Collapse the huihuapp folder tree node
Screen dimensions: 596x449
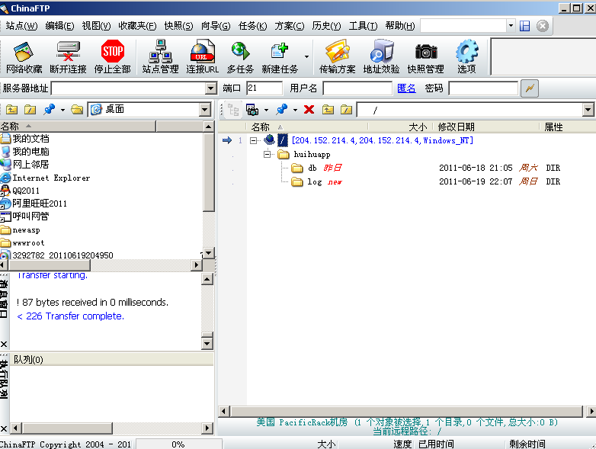click(268, 154)
